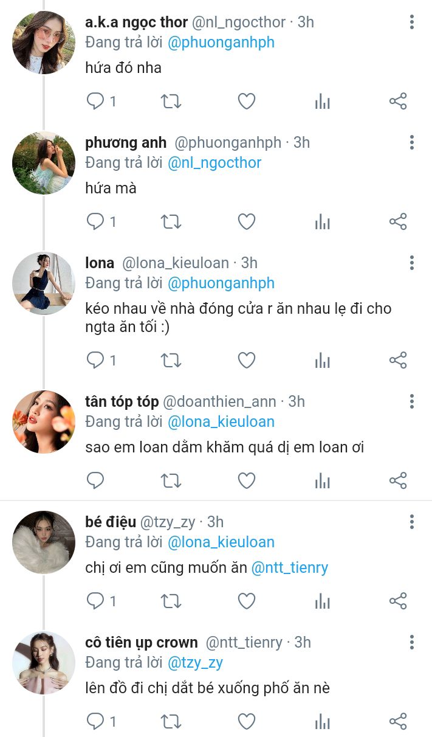
Task: Open more options for a.k.a ngọc thor's tweet
Action: [412, 22]
